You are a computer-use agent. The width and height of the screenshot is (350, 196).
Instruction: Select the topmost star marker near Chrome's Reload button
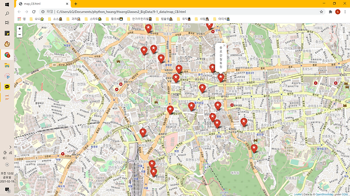coord(148,28)
